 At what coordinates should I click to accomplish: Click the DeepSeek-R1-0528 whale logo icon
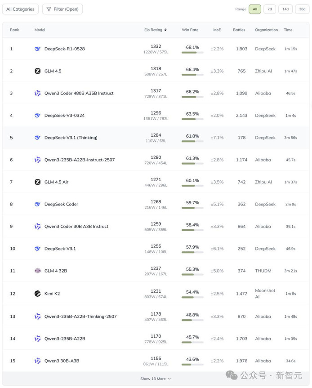coord(38,49)
